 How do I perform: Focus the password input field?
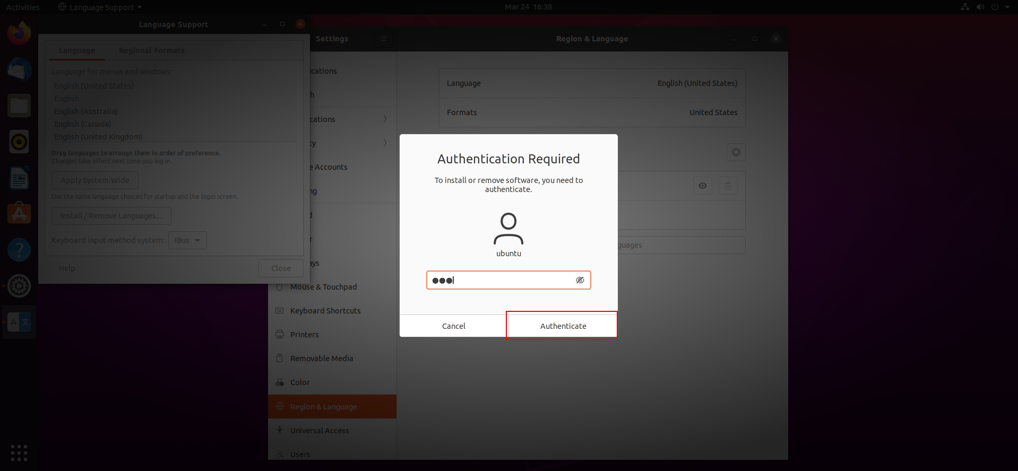508,280
